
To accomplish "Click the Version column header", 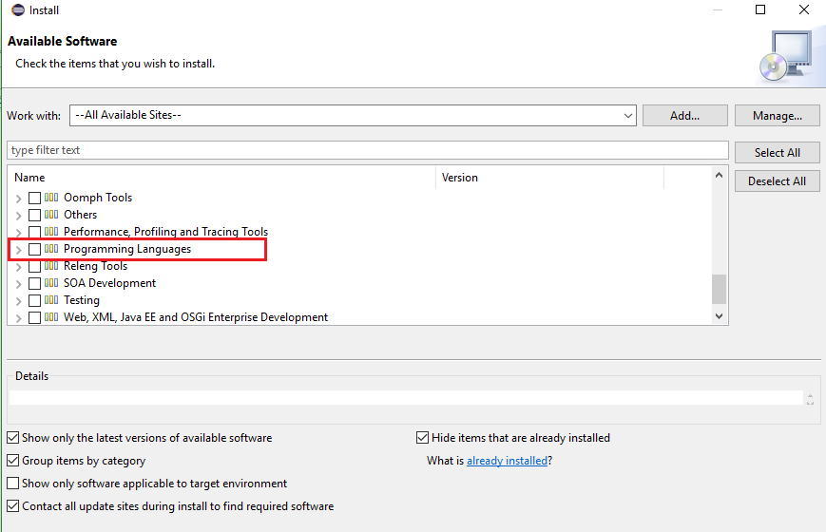I will [550, 178].
